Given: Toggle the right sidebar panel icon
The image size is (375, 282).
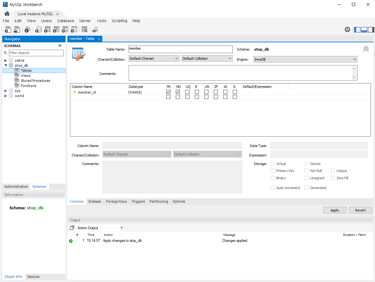Looking at the screenshot, I should click(x=371, y=30).
